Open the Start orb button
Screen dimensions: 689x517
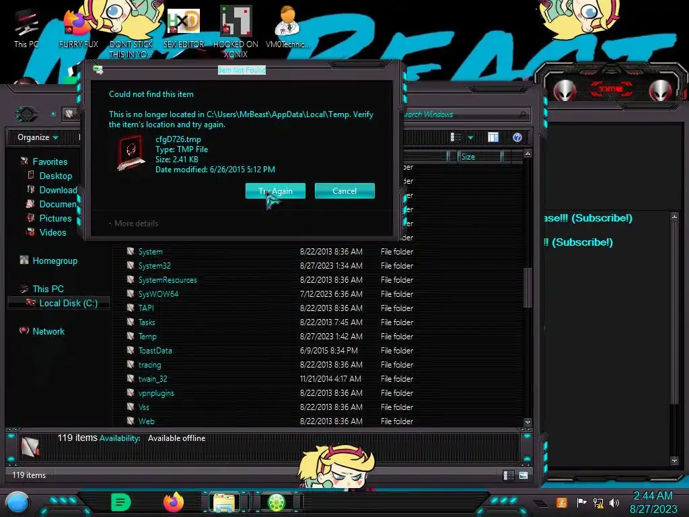17,502
